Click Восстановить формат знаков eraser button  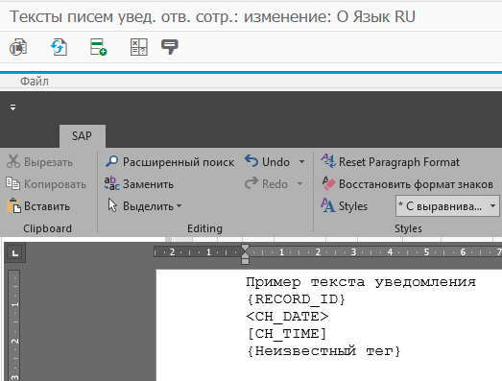point(407,184)
